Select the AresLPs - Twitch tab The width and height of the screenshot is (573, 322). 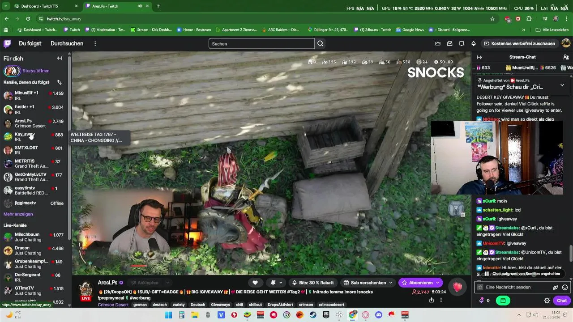pos(116,6)
